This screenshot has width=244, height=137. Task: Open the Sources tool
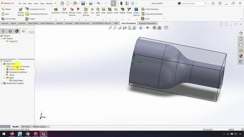[64, 11]
